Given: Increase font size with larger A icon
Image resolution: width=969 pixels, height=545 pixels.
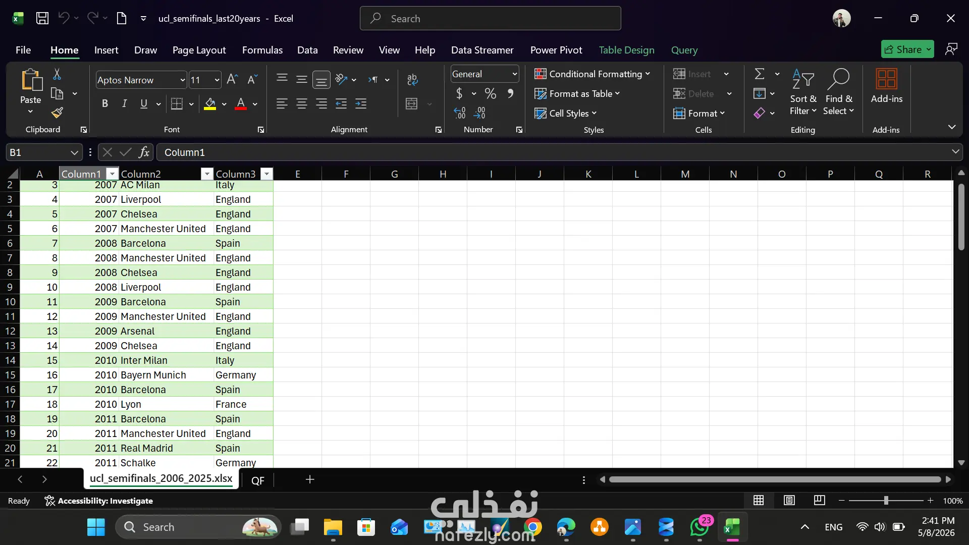Looking at the screenshot, I should click(x=232, y=79).
